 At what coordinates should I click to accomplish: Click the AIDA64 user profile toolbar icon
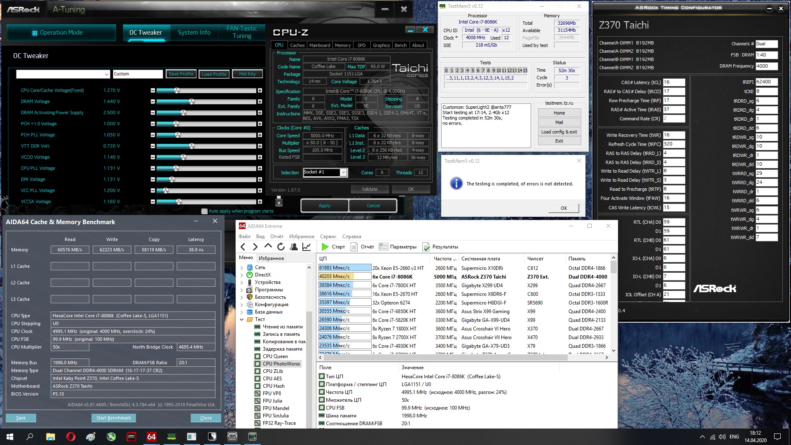coord(294,247)
